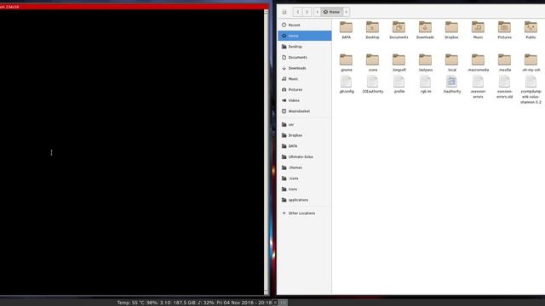Select the .xsession-errors.old file icon
The width and height of the screenshot is (545, 306).
(x=504, y=82)
